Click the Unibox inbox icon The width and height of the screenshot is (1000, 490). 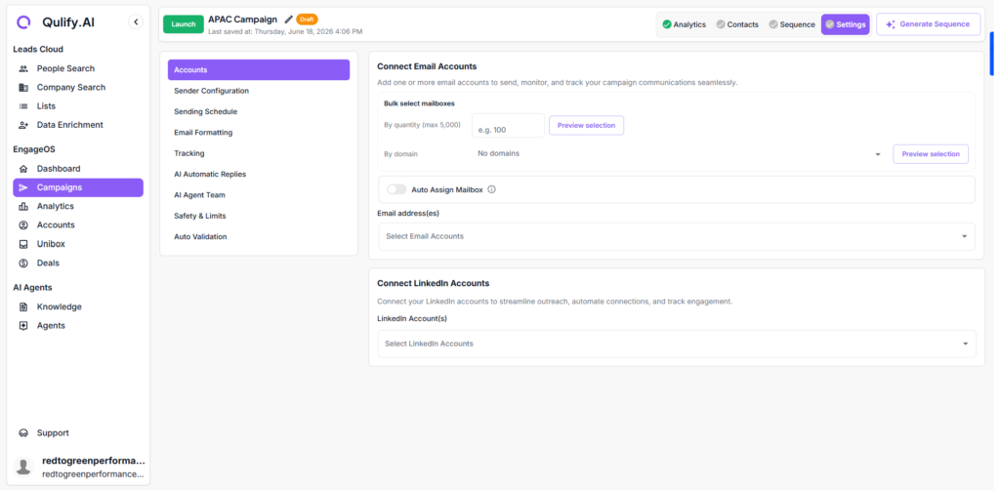click(x=23, y=244)
